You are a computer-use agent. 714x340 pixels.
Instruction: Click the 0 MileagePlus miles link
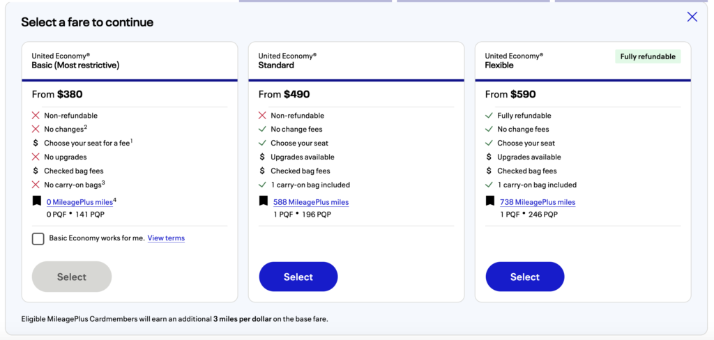(79, 202)
